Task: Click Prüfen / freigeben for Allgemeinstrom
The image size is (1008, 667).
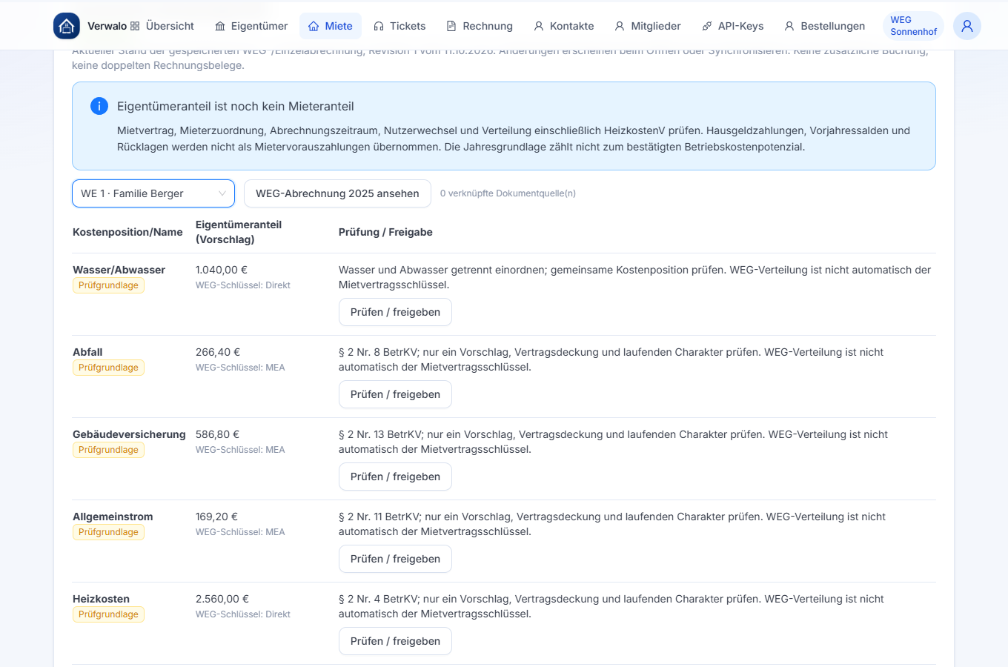Action: 395,559
